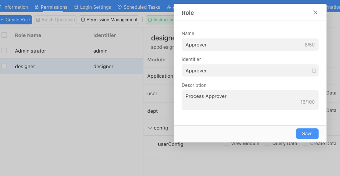
Task: Click the lock icon on Permissions tab
Action: pyautogui.click(x=37, y=7)
